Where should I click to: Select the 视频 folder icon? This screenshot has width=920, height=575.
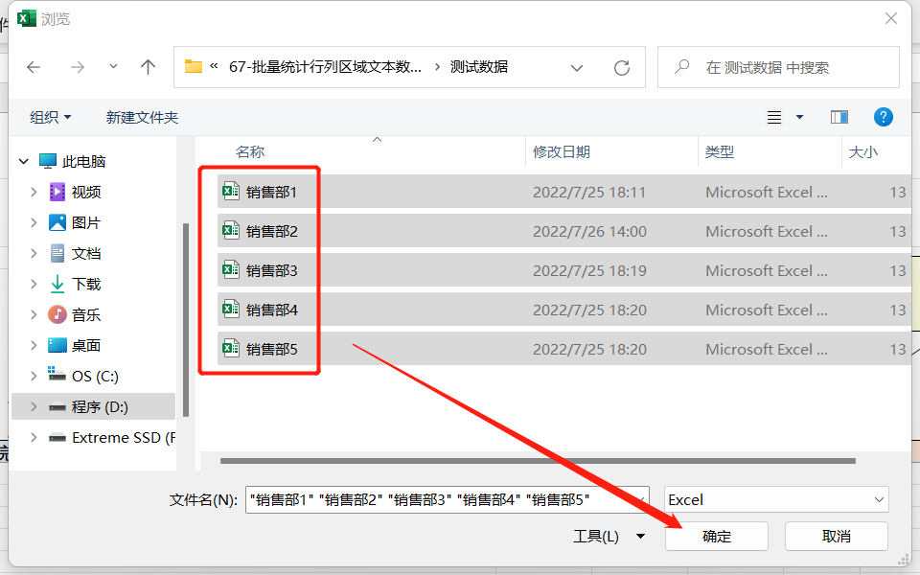57,192
